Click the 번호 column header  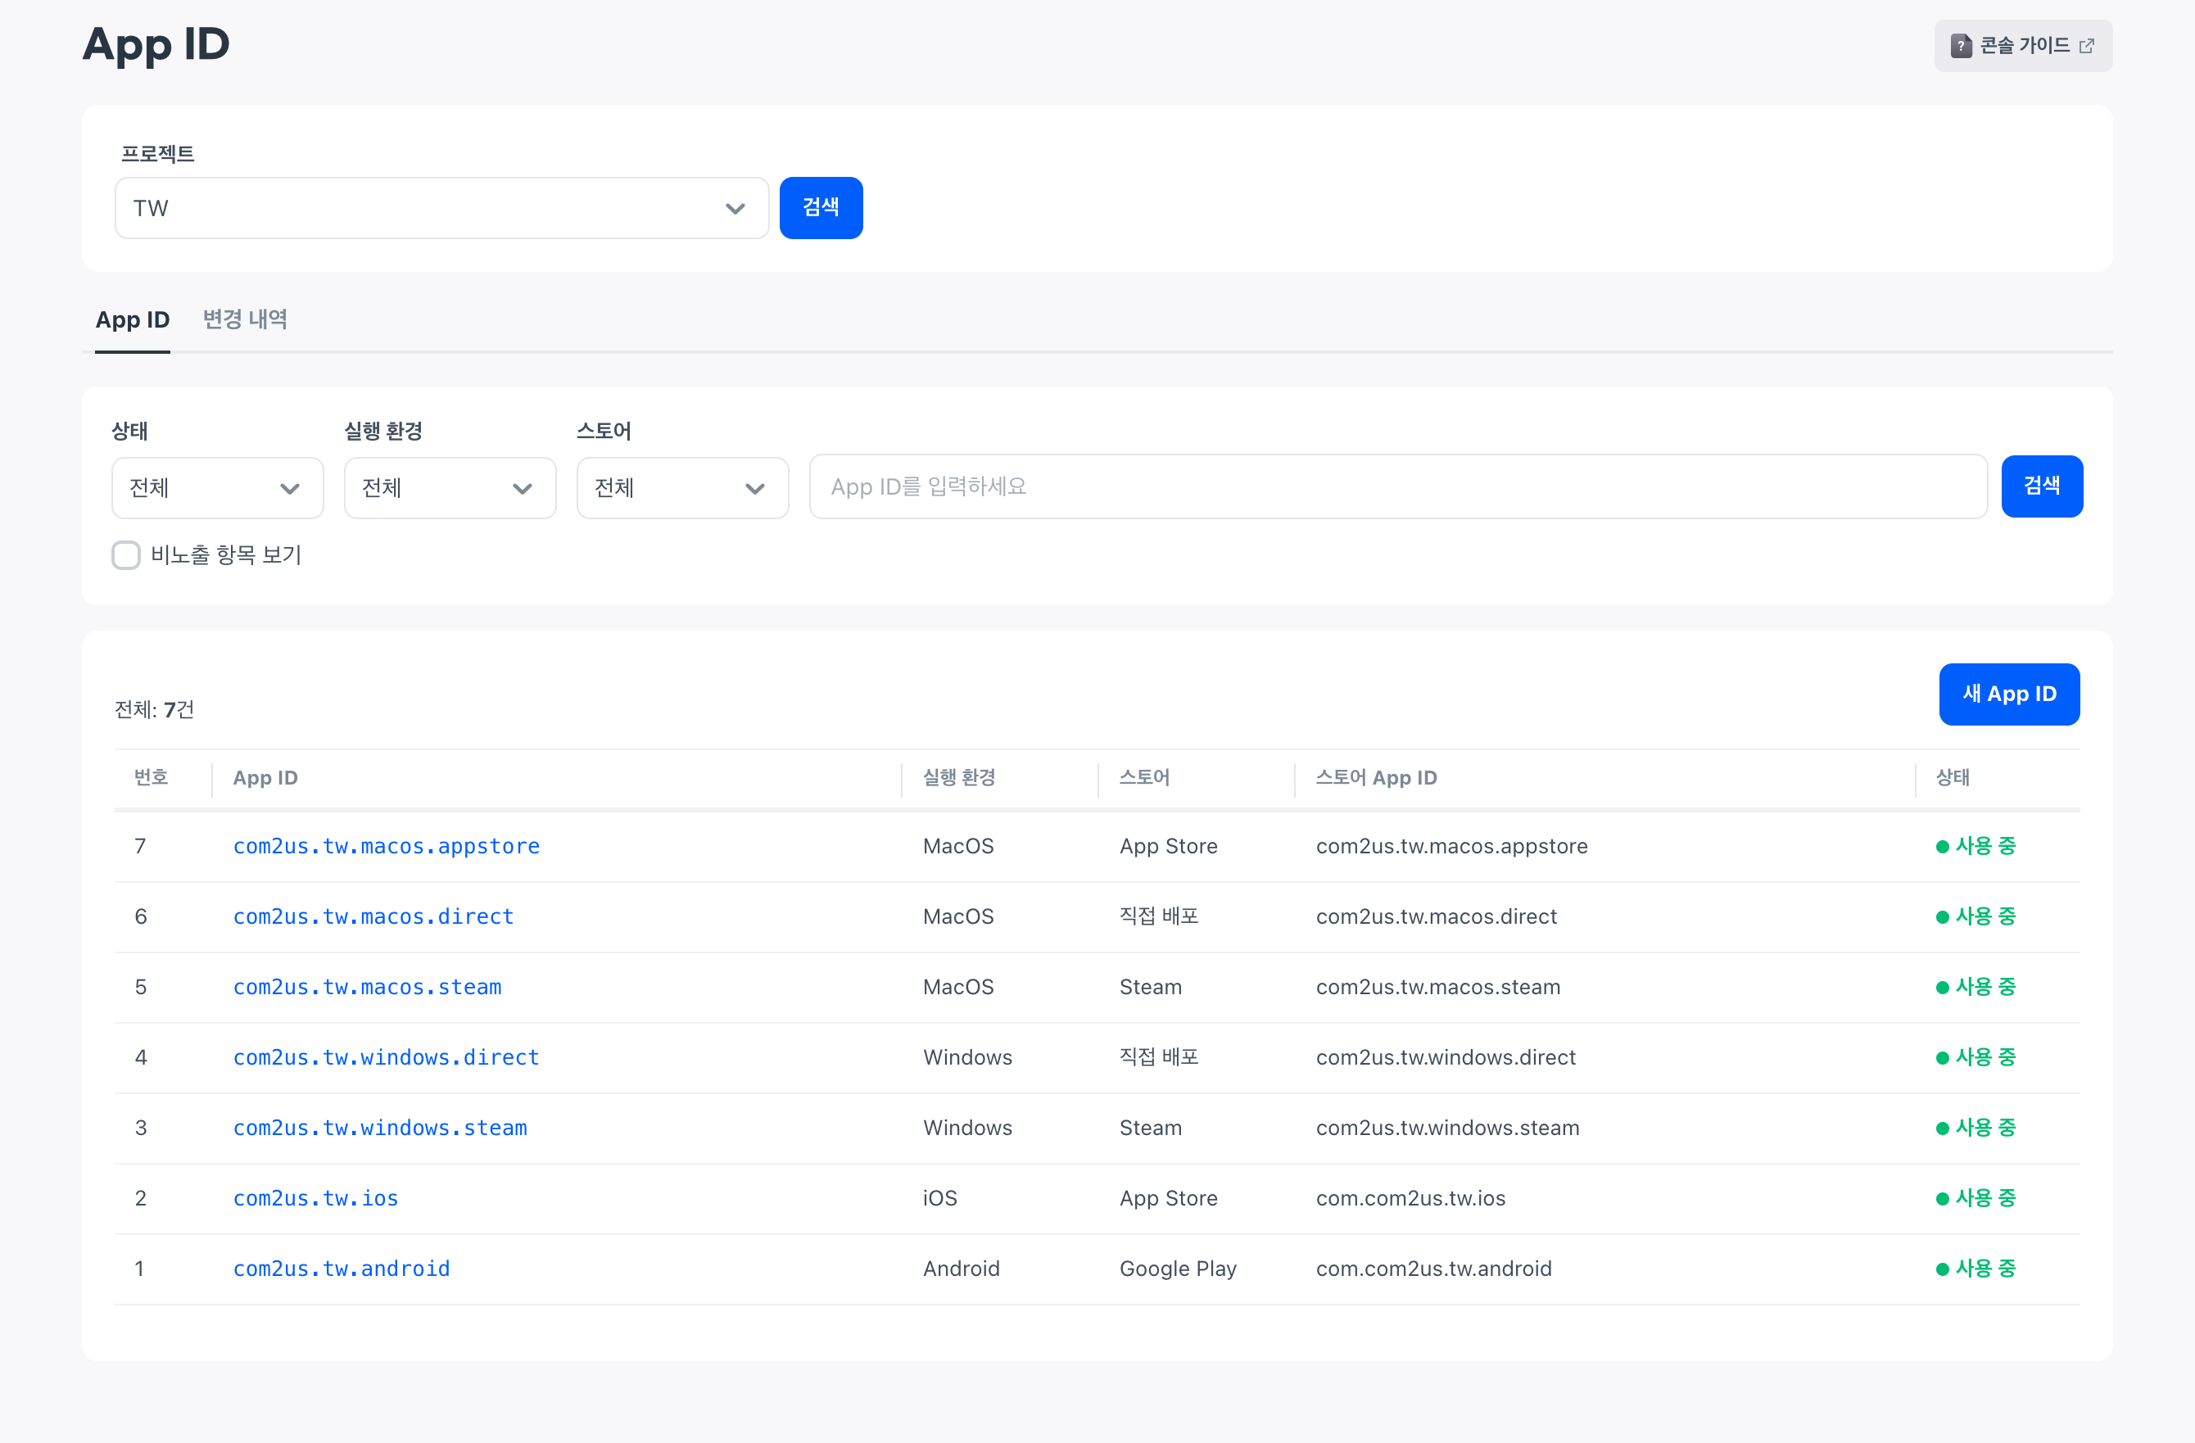[x=152, y=777]
